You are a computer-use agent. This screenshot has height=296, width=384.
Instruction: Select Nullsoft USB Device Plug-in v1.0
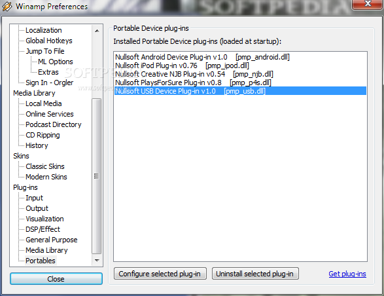pos(240,91)
